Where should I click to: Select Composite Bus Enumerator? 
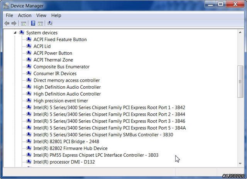(61, 66)
